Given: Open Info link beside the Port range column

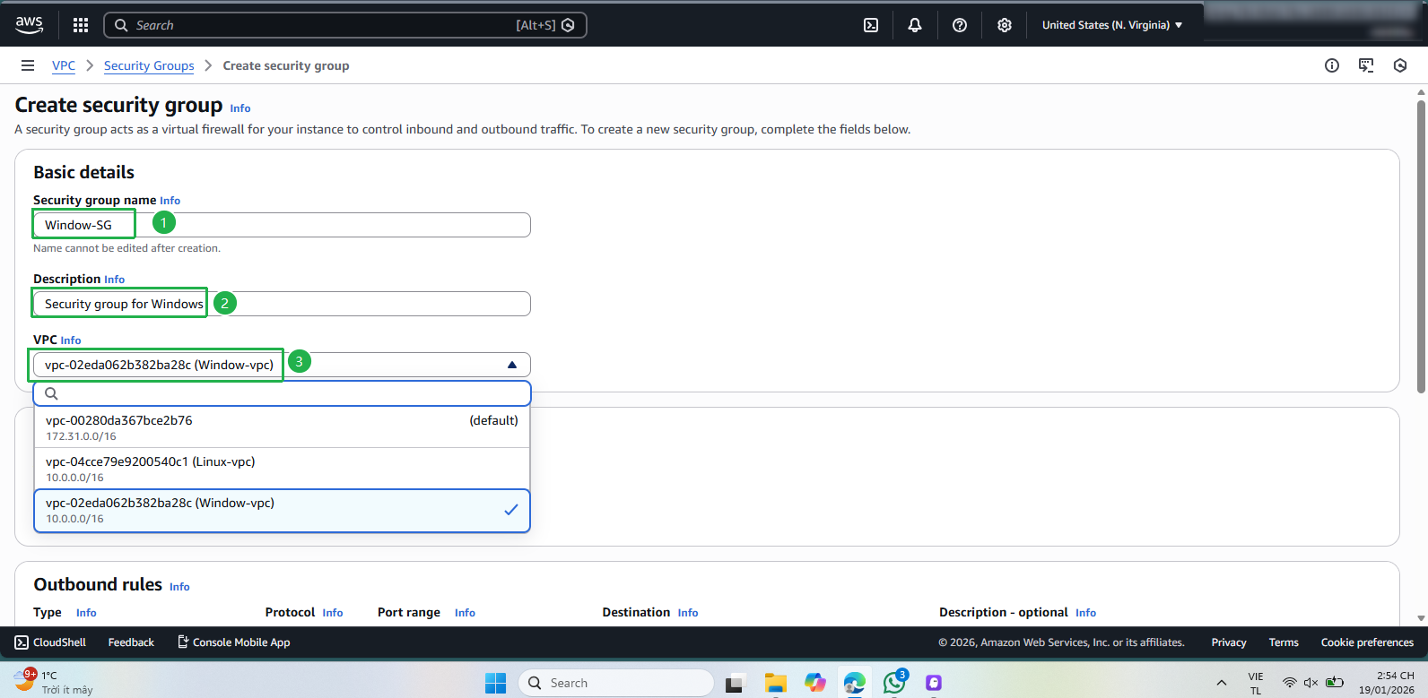Looking at the screenshot, I should tap(465, 613).
